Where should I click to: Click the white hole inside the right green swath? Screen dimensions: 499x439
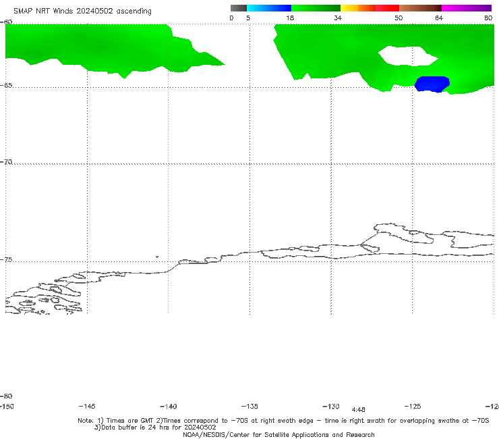pyautogui.click(x=408, y=56)
